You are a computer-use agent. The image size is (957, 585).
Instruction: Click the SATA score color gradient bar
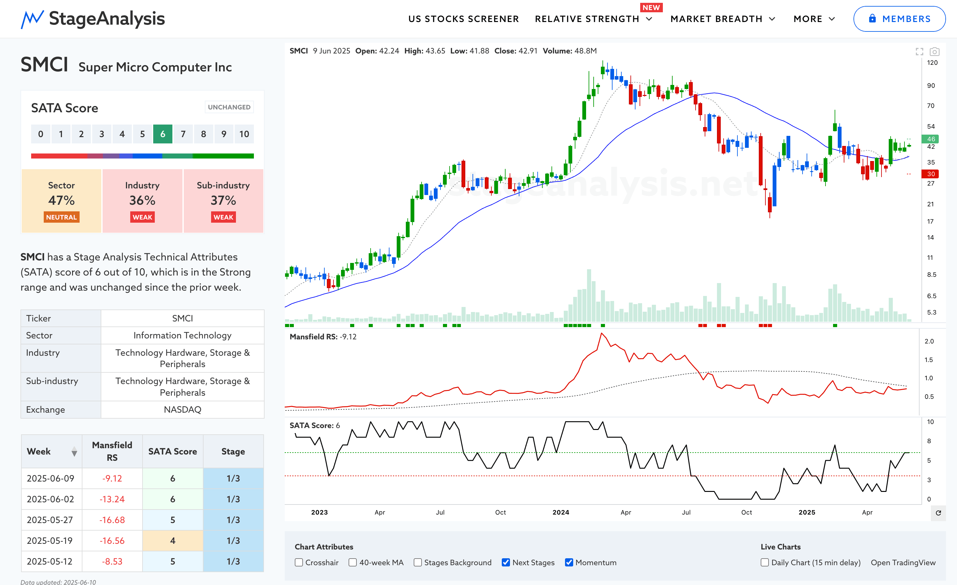tap(143, 156)
